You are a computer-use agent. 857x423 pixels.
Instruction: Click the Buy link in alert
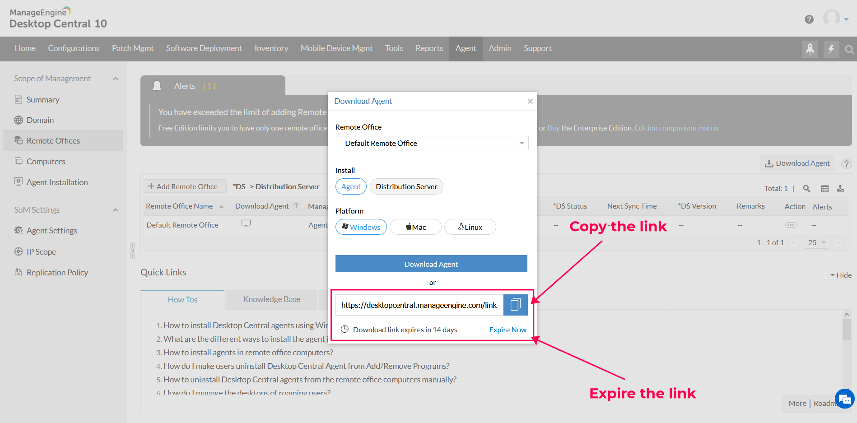click(554, 128)
